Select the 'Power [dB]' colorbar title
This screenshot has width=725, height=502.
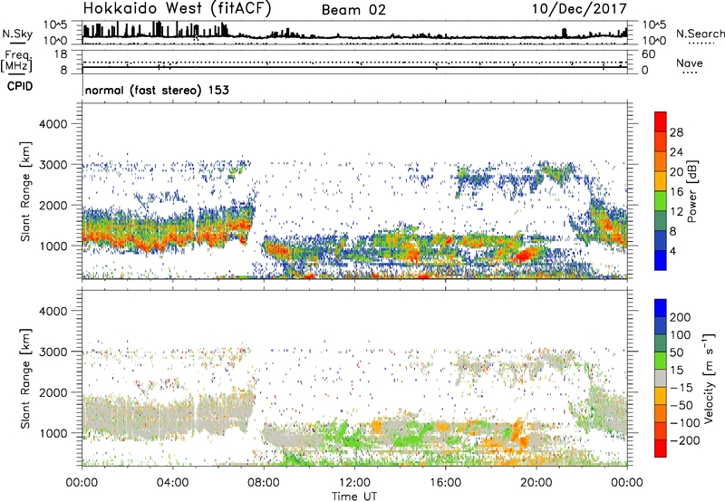click(x=691, y=191)
